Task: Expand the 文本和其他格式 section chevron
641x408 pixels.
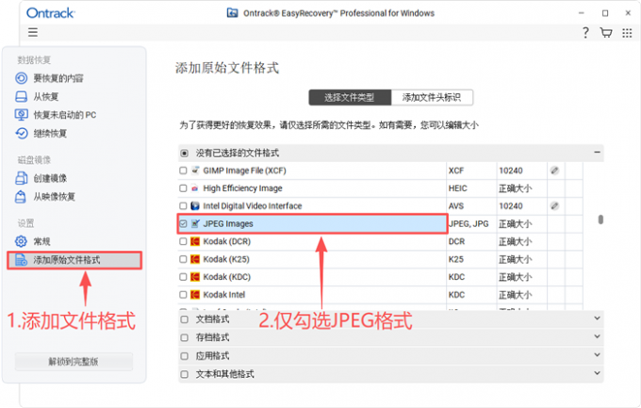Action: (x=597, y=373)
